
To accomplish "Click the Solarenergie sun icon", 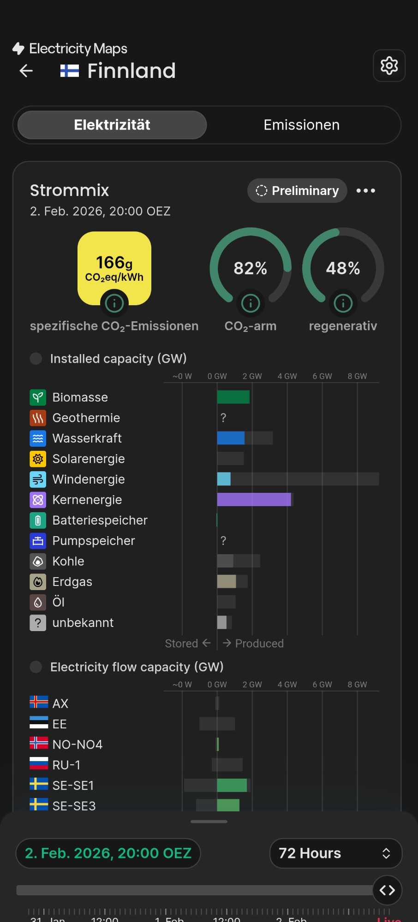I will pos(38,459).
